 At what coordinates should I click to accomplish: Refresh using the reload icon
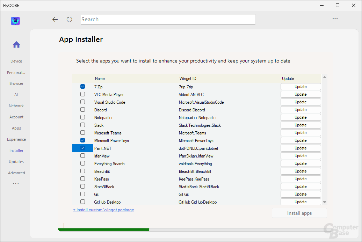[69, 19]
